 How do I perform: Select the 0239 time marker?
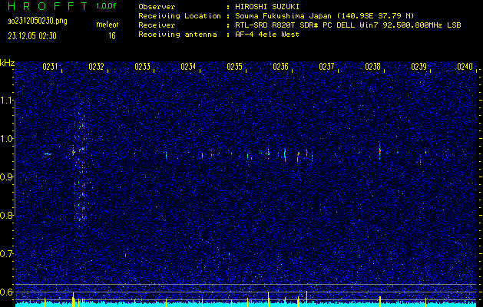pos(419,67)
